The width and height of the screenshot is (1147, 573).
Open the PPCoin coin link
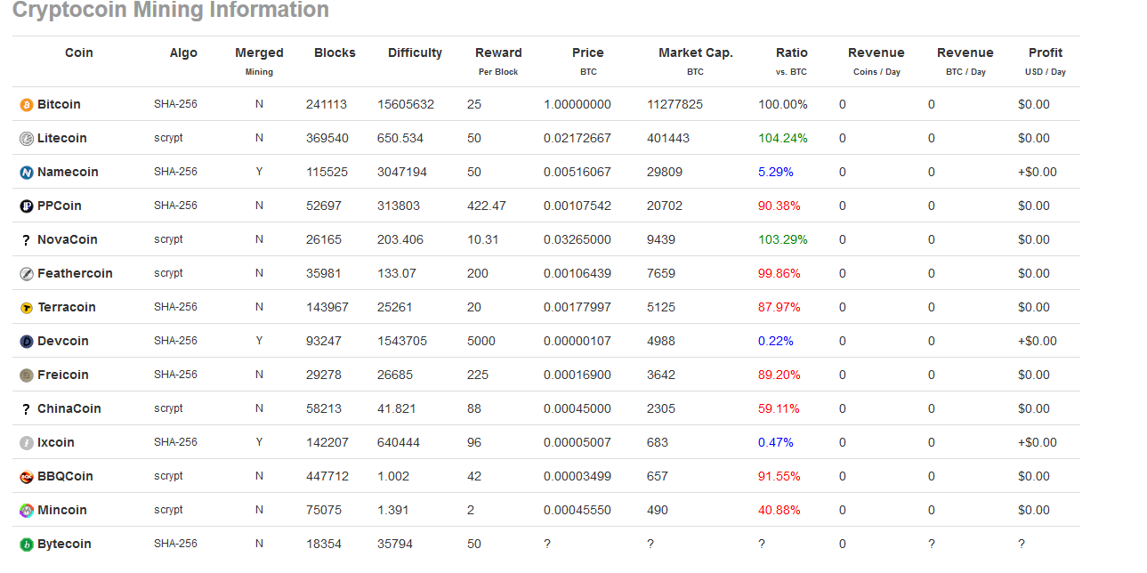coord(60,206)
